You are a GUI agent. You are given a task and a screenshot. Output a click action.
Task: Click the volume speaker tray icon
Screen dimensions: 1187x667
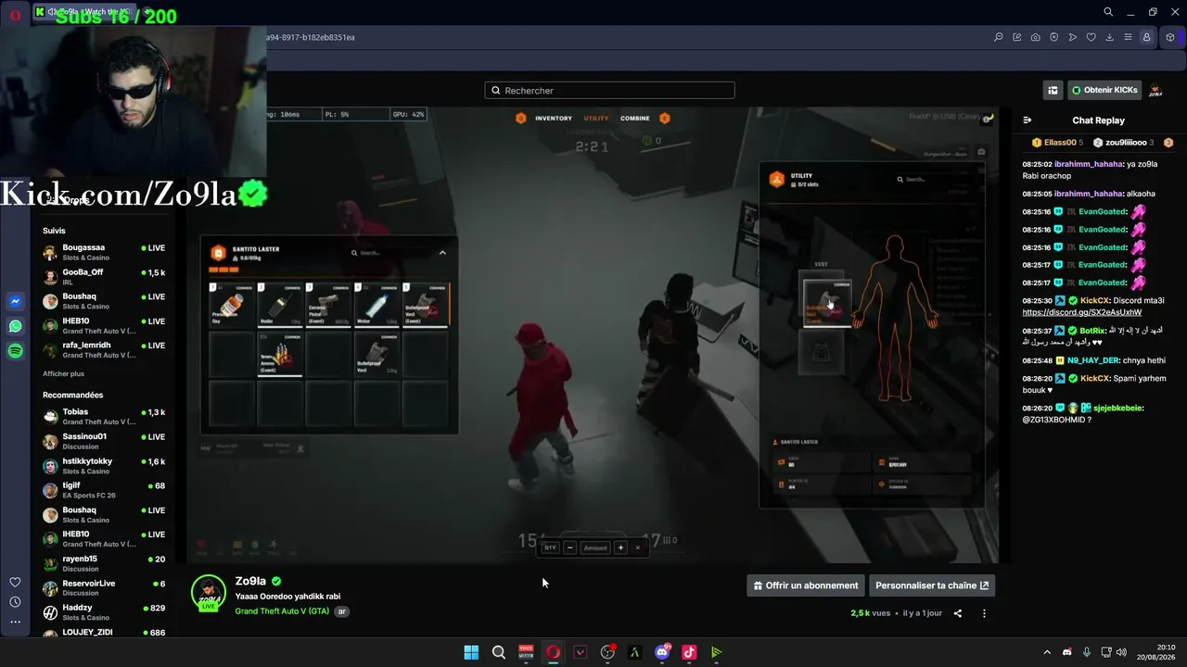tap(1121, 652)
